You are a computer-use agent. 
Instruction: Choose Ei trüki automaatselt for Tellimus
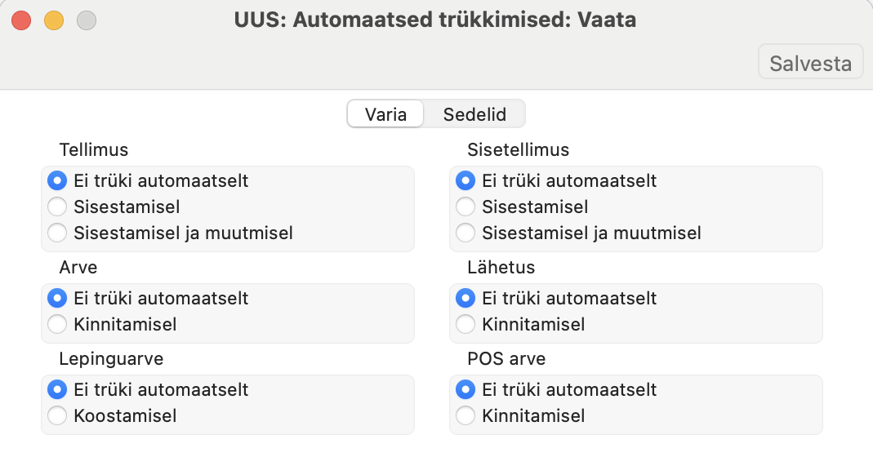pyautogui.click(x=57, y=180)
